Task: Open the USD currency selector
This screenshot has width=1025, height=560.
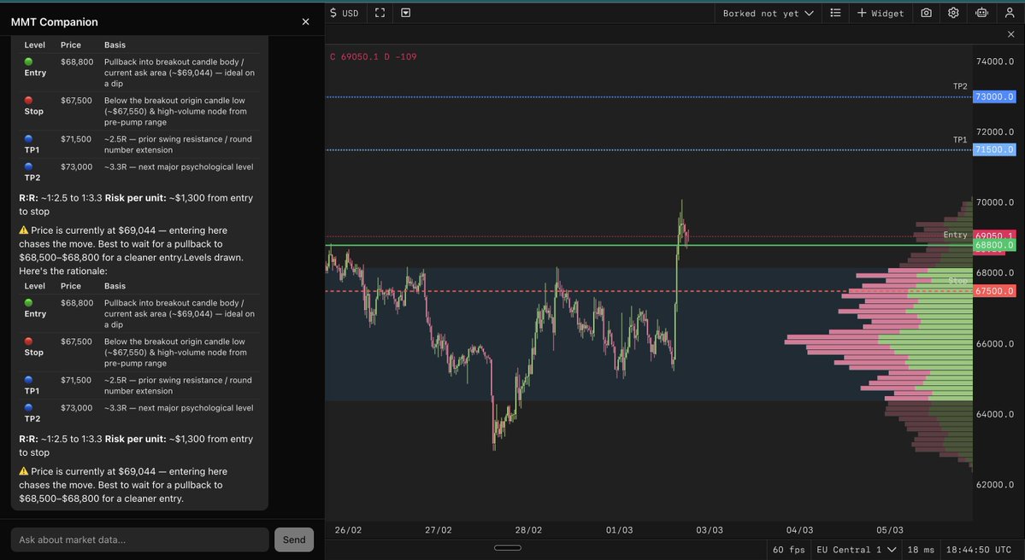Action: (x=345, y=13)
